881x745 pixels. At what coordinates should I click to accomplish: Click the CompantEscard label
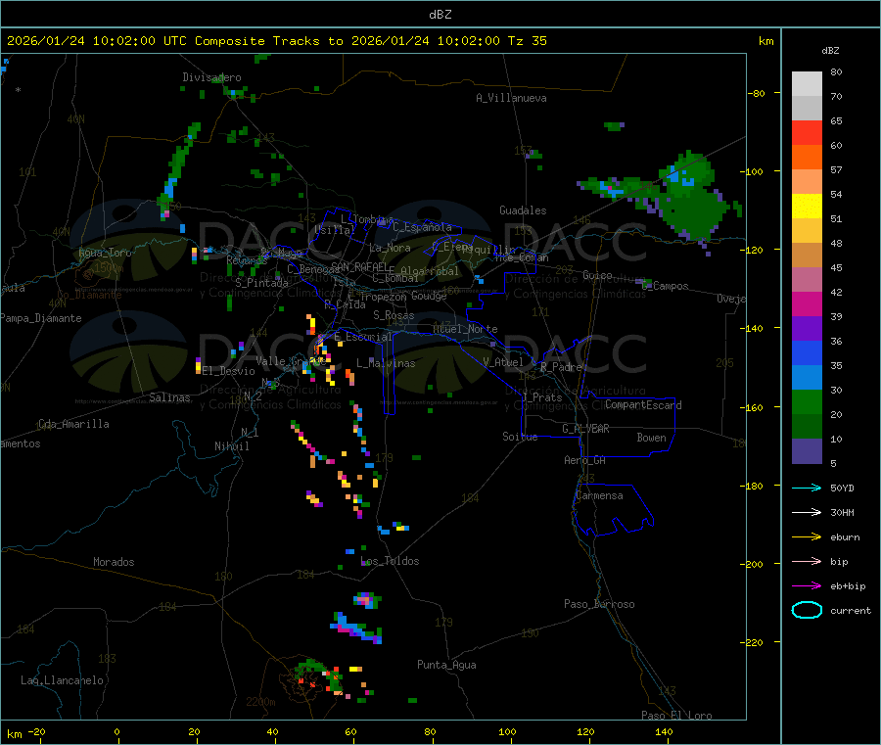pyautogui.click(x=643, y=405)
